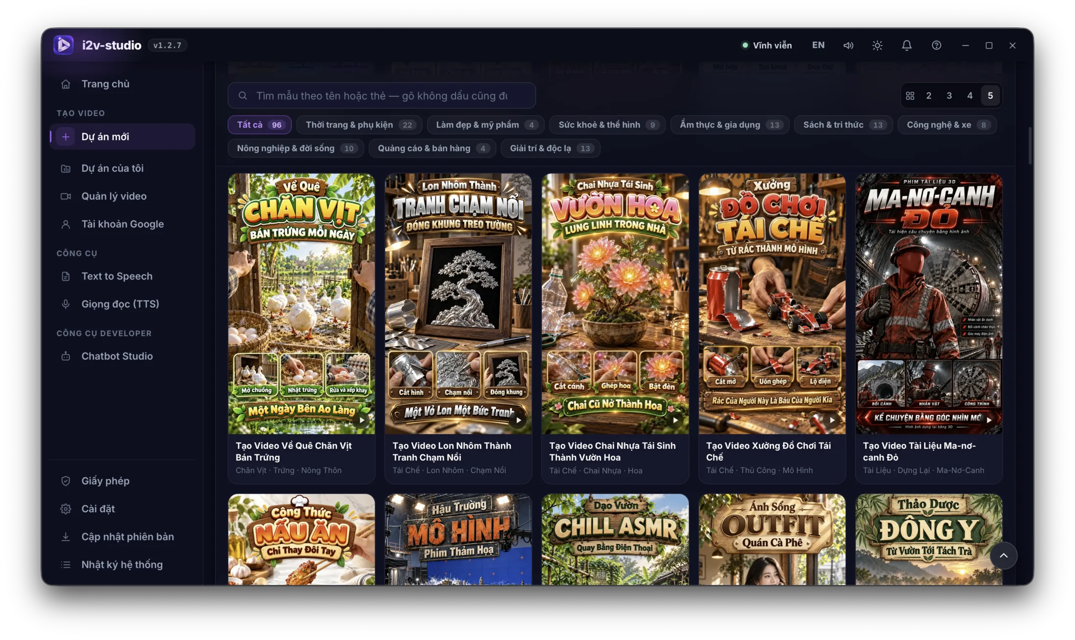Filter by Công nghệ & xe

pos(947,125)
